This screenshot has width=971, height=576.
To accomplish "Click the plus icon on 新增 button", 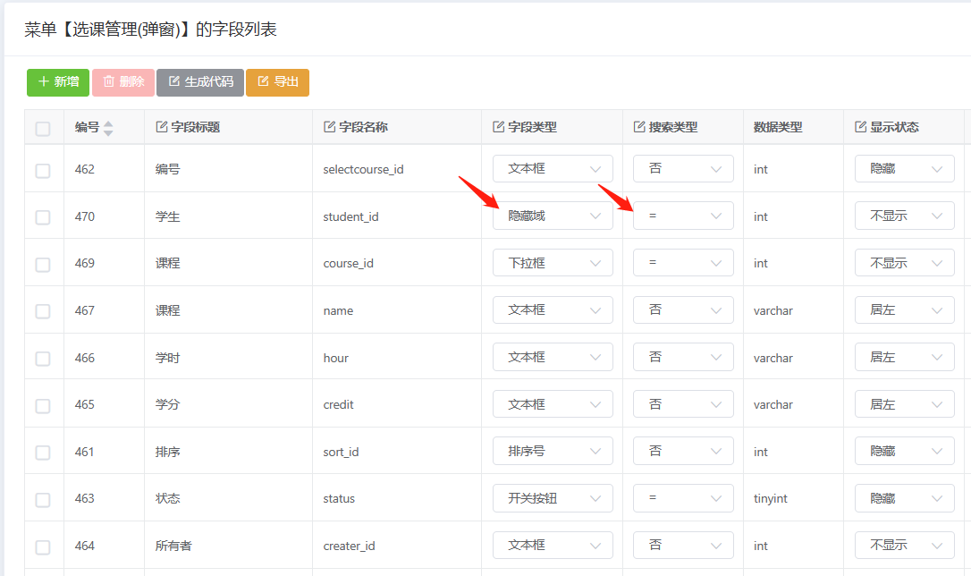I will coord(44,82).
